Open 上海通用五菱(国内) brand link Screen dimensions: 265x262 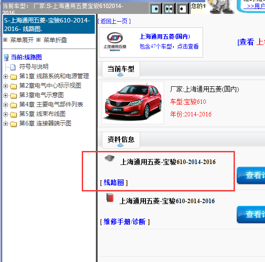165,36
